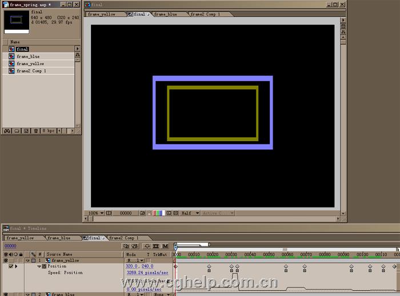This screenshot has height=296, width=400.
Task: Click the Position value 240.0
Action: coord(147,266)
